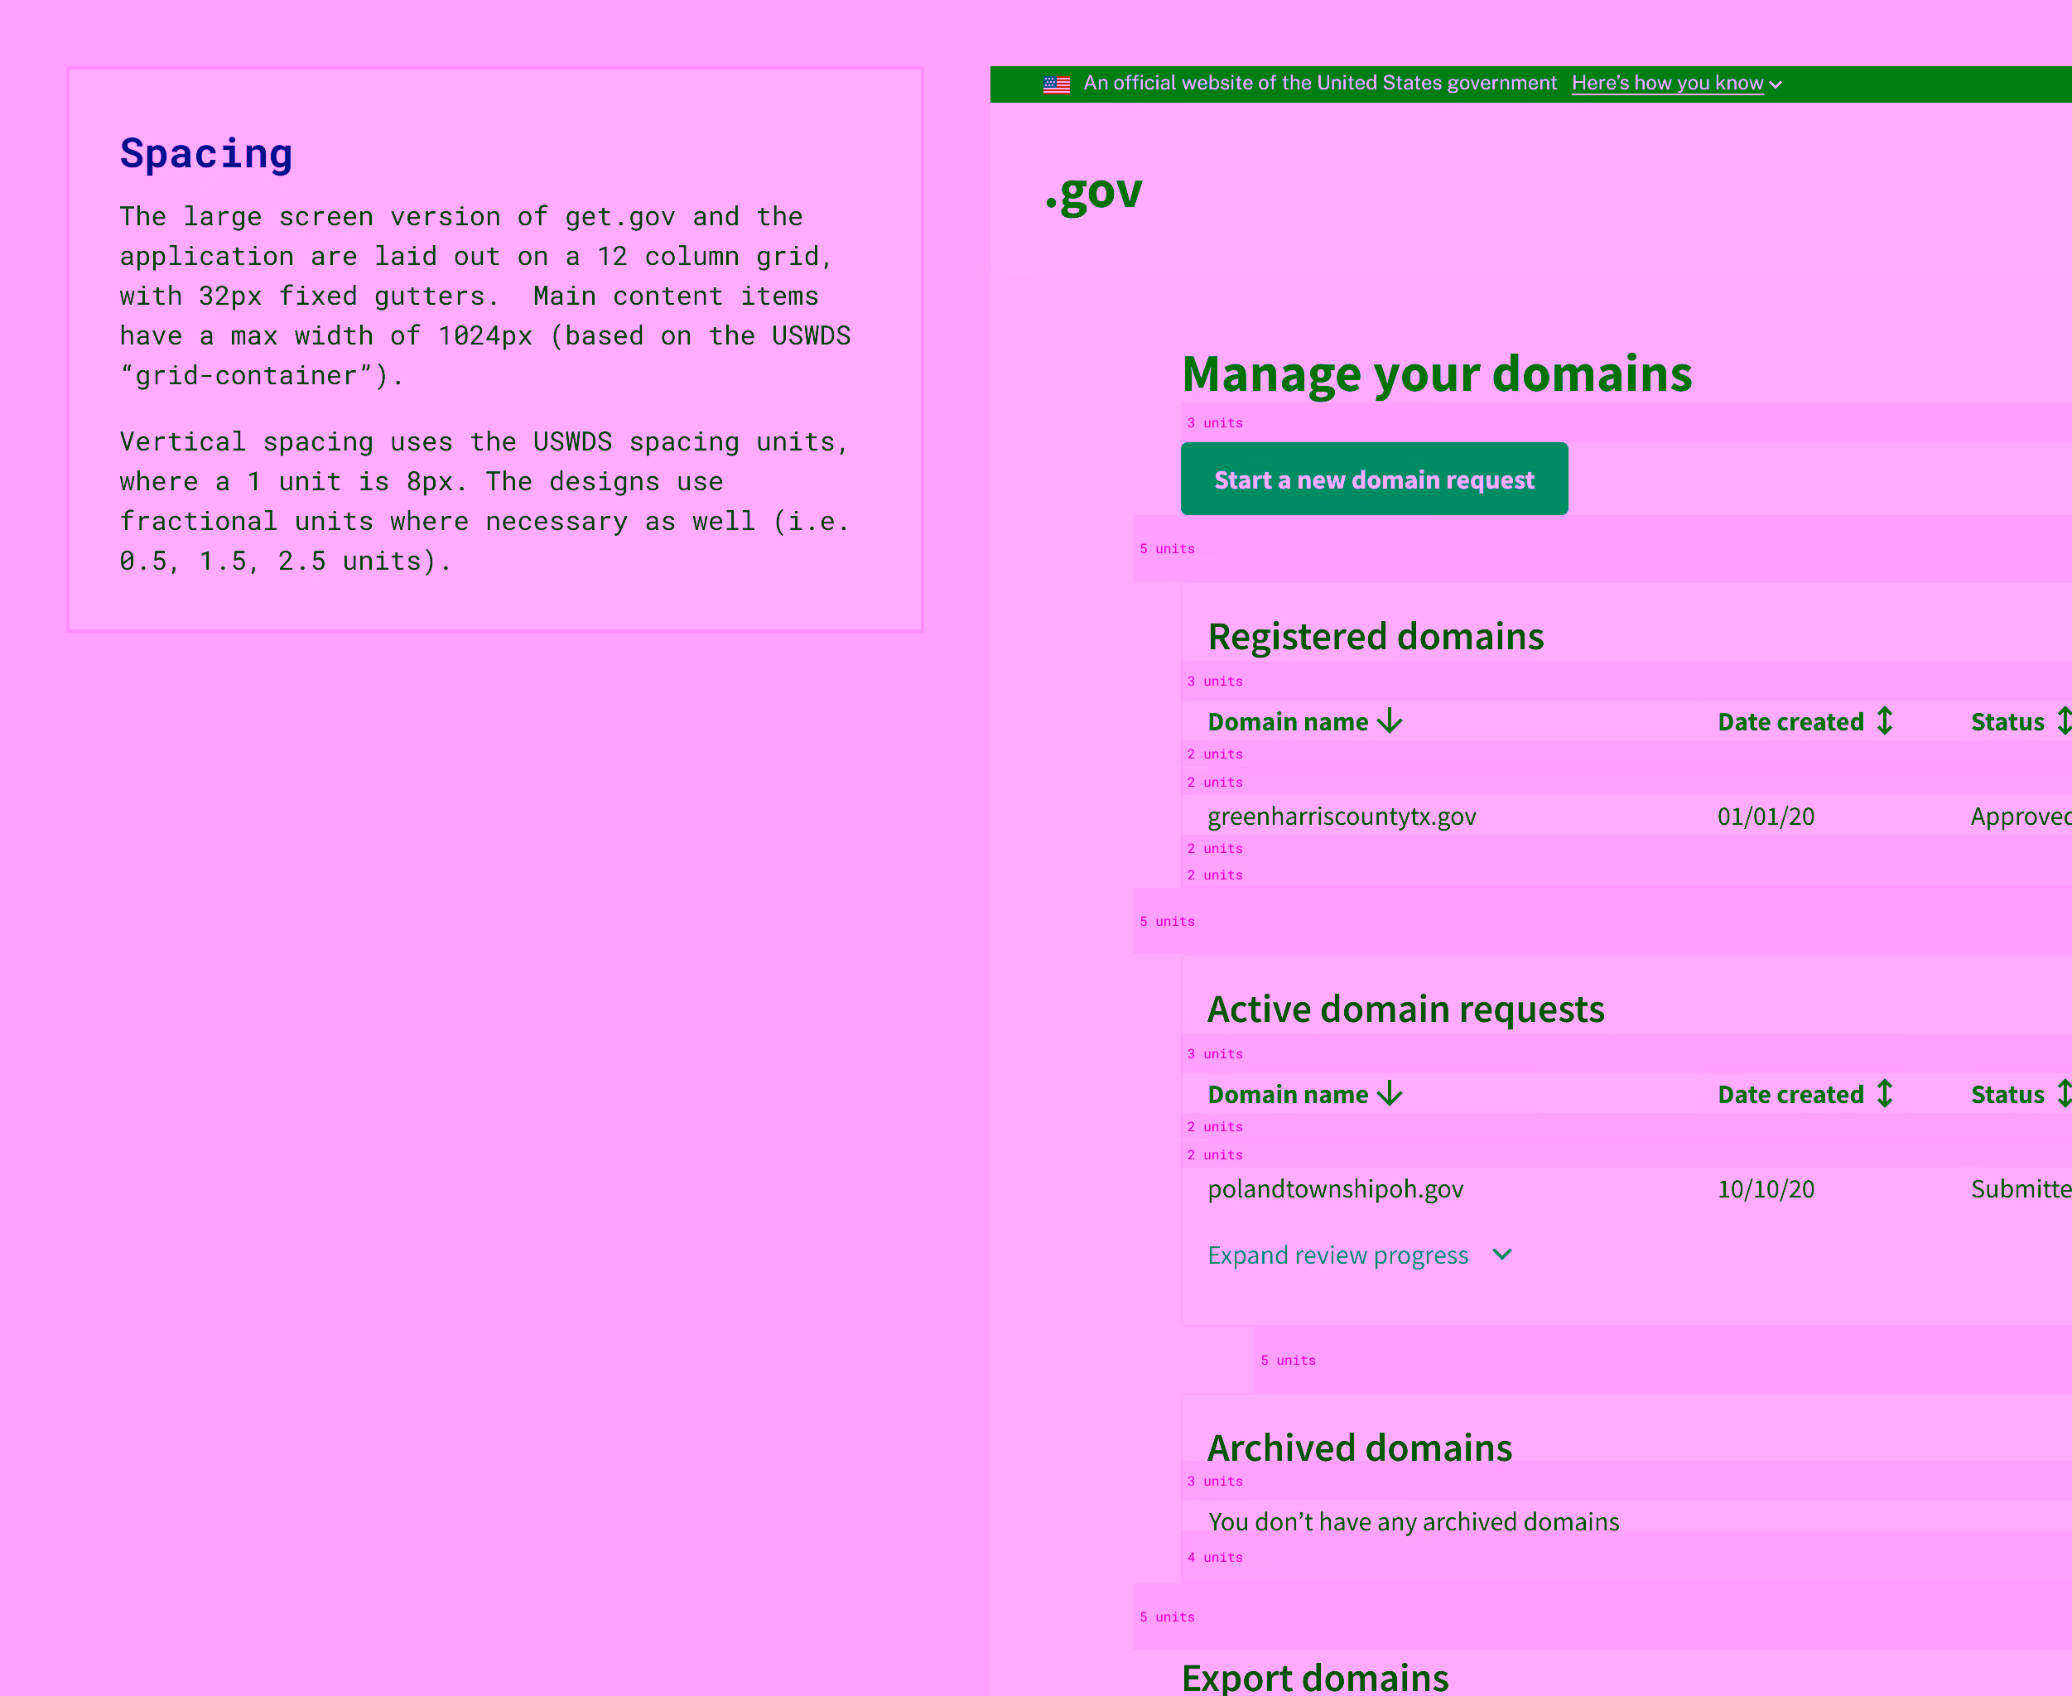
Task: Sort Active requests by Date created icon
Action: pyautogui.click(x=1885, y=1094)
